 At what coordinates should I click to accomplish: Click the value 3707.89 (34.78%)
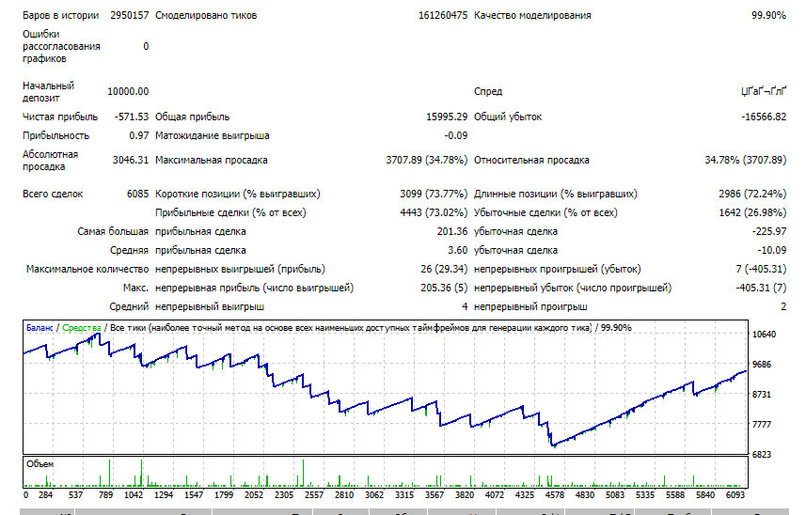pyautogui.click(x=427, y=160)
